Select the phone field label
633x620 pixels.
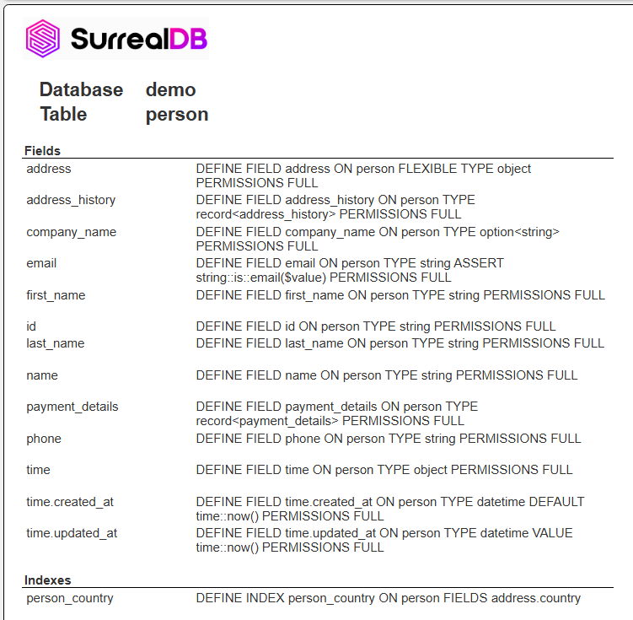pos(44,439)
